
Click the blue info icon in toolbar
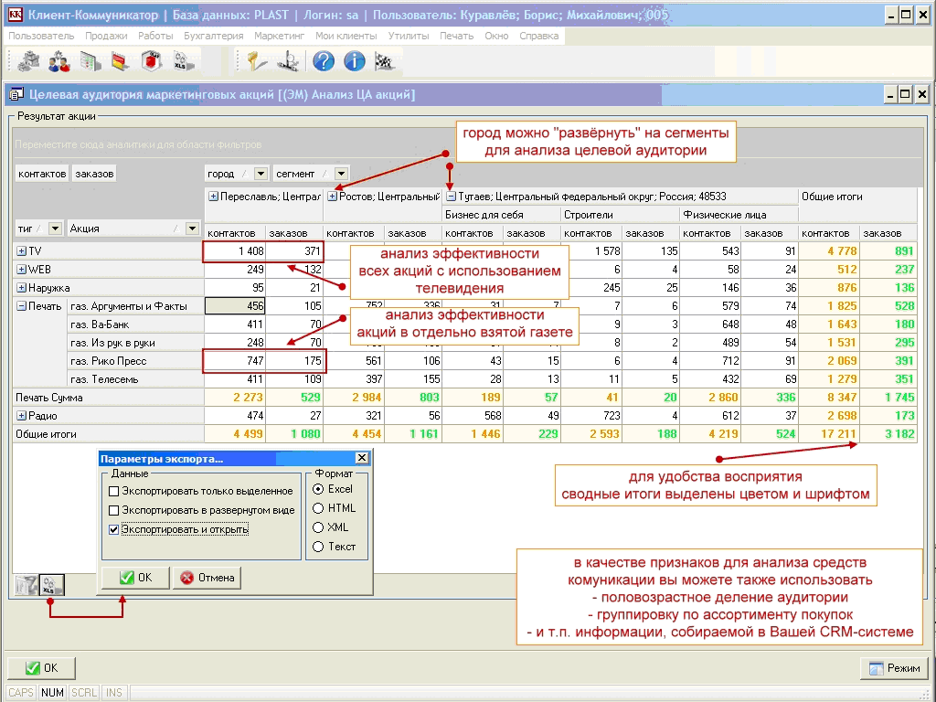point(354,61)
